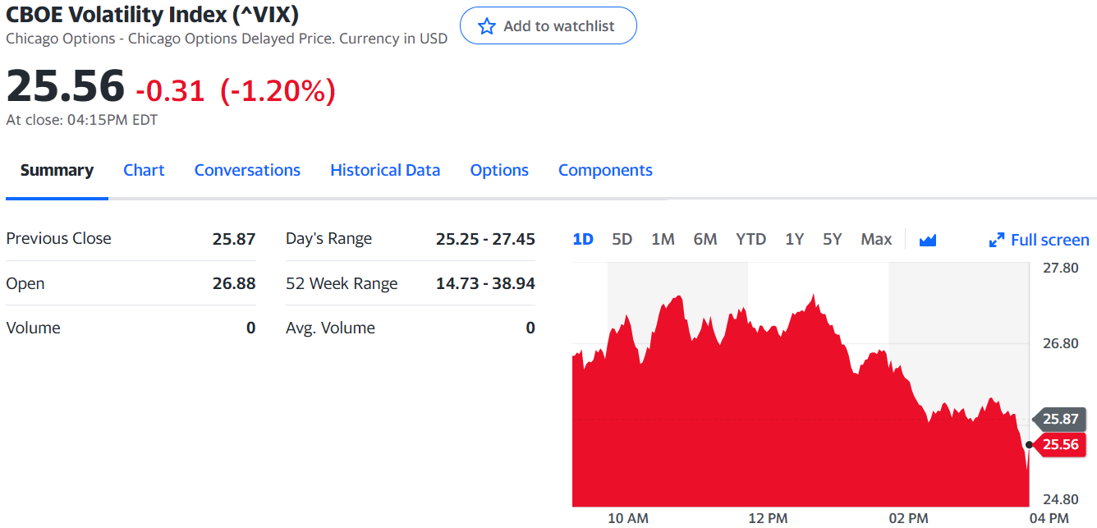Select the 1Y chart range

pyautogui.click(x=794, y=239)
